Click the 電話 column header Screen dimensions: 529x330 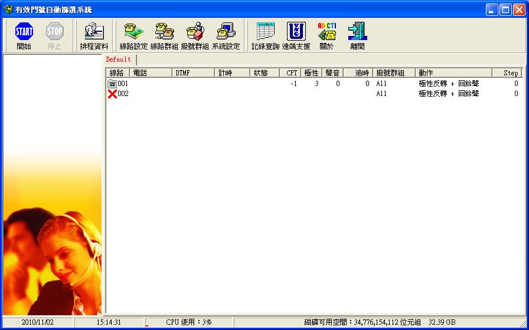tap(151, 72)
